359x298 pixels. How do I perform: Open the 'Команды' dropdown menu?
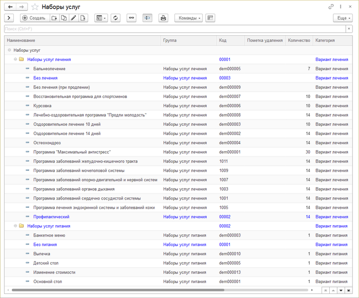[189, 18]
